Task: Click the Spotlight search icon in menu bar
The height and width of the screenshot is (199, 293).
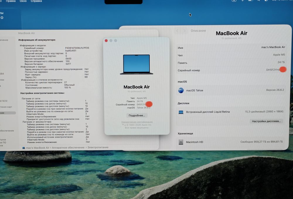Action: click(258, 1)
